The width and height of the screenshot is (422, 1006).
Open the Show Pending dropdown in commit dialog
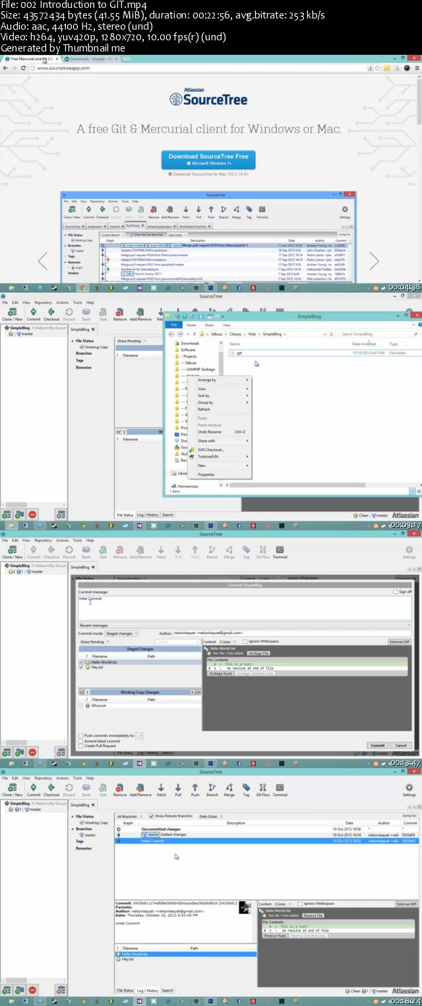[x=94, y=641]
